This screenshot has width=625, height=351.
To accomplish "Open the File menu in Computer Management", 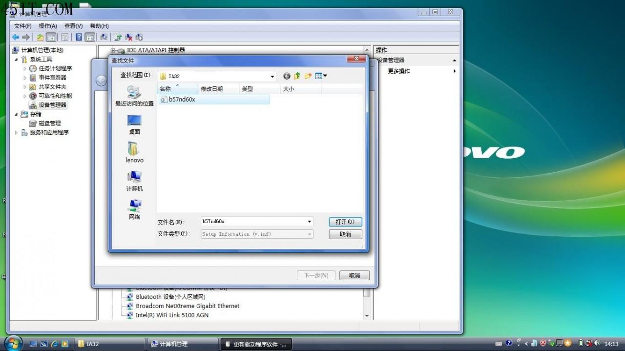I will [x=23, y=26].
